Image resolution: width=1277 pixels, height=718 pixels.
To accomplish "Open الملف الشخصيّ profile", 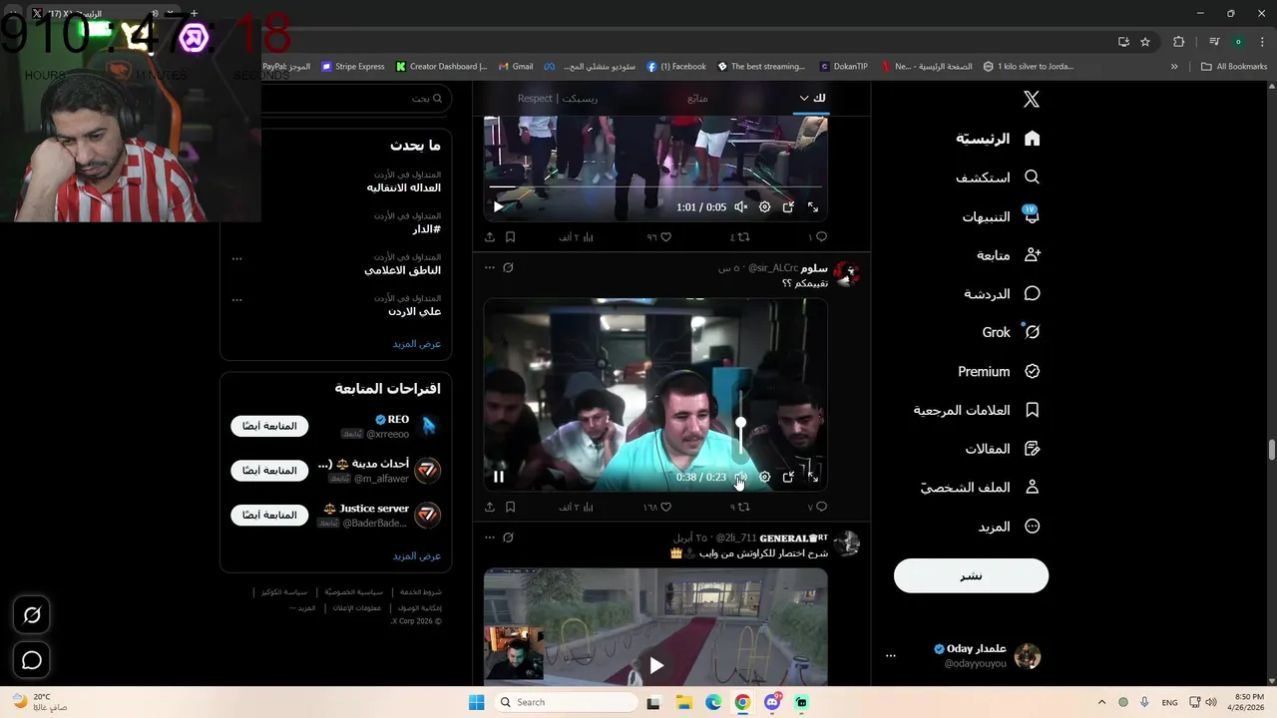I will pyautogui.click(x=980, y=488).
